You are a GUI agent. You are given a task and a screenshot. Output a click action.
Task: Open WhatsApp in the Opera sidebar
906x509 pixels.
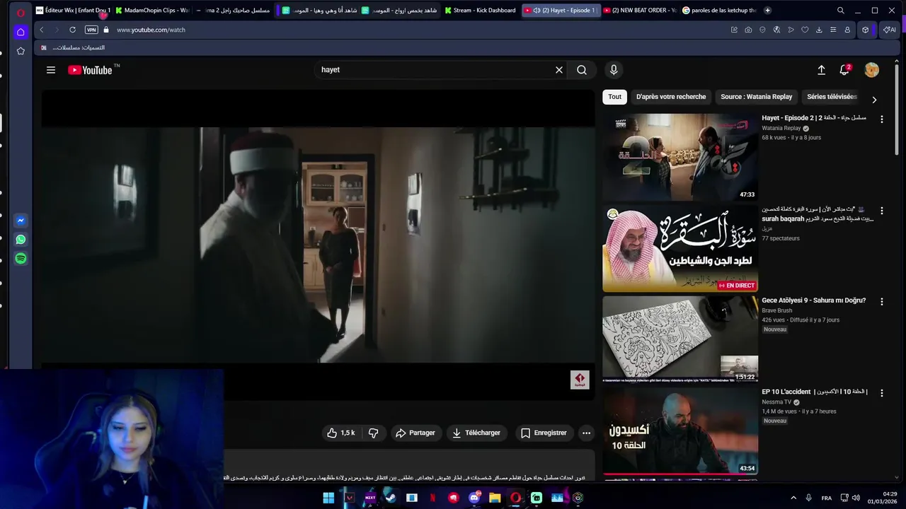(x=21, y=240)
